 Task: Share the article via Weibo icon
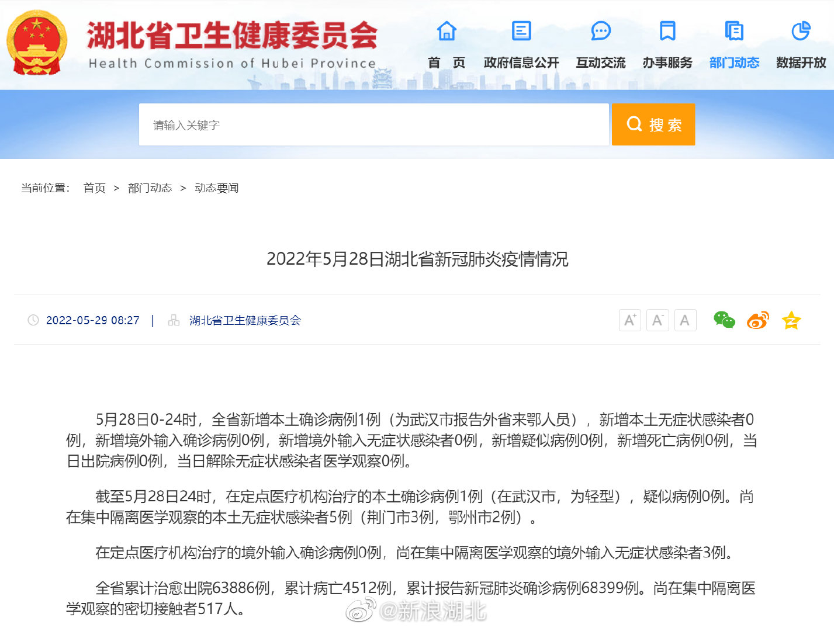coord(757,320)
